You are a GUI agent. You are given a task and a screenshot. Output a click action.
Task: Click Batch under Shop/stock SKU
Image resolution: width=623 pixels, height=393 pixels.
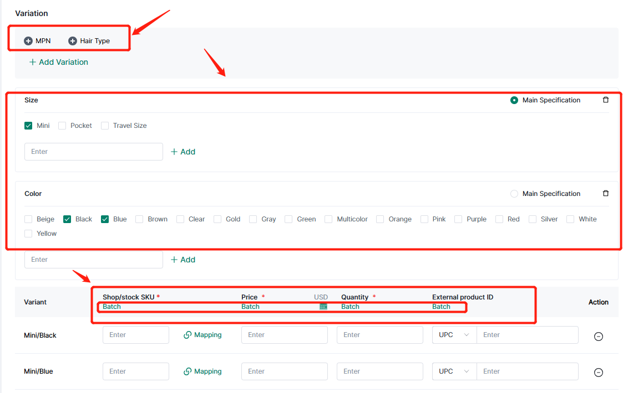[112, 307]
